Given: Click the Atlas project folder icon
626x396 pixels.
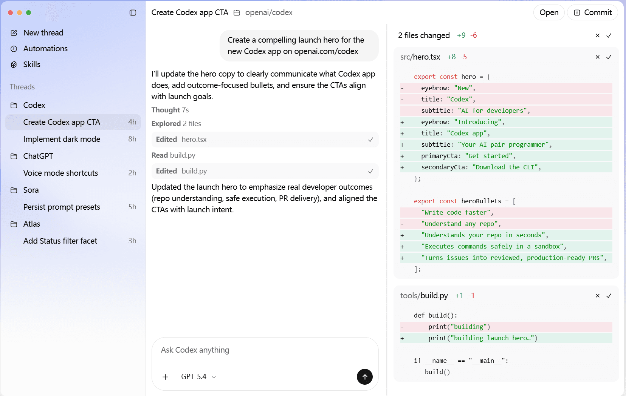Looking at the screenshot, I should click(14, 224).
